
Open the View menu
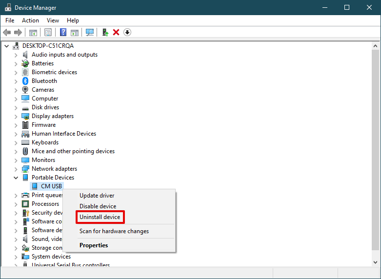[x=53, y=20]
